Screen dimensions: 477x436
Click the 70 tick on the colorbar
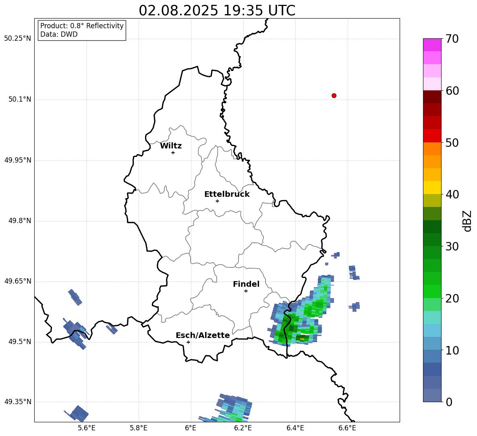click(452, 39)
